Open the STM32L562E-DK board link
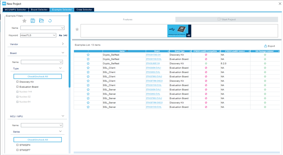 [153, 63]
